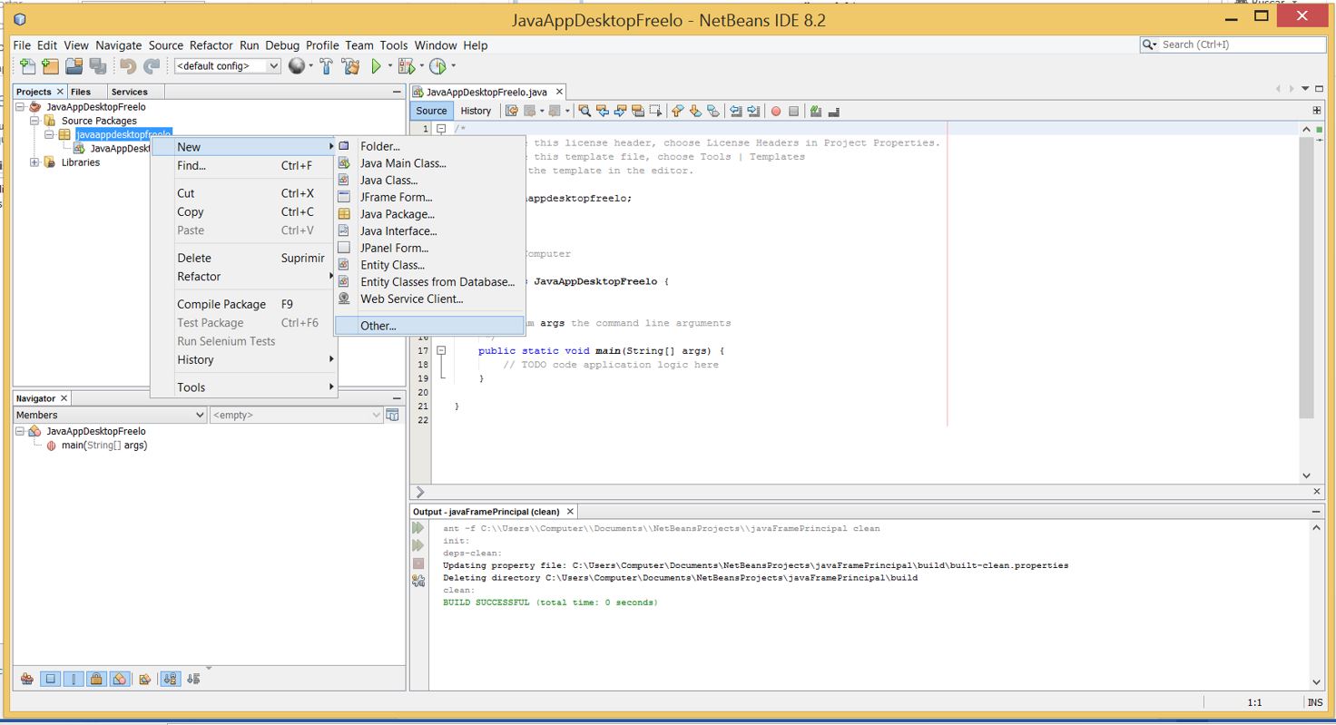Open the default config dropdown
Image resolution: width=1336 pixels, height=725 pixels.
point(228,66)
